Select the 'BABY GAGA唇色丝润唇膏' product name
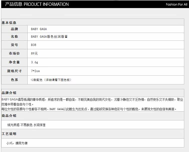Screen dimensions: 189x152 tap(49, 37)
